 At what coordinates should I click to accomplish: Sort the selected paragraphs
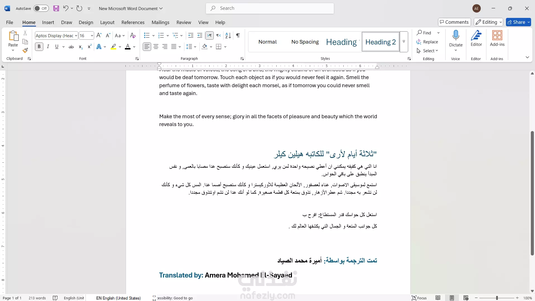click(228, 35)
